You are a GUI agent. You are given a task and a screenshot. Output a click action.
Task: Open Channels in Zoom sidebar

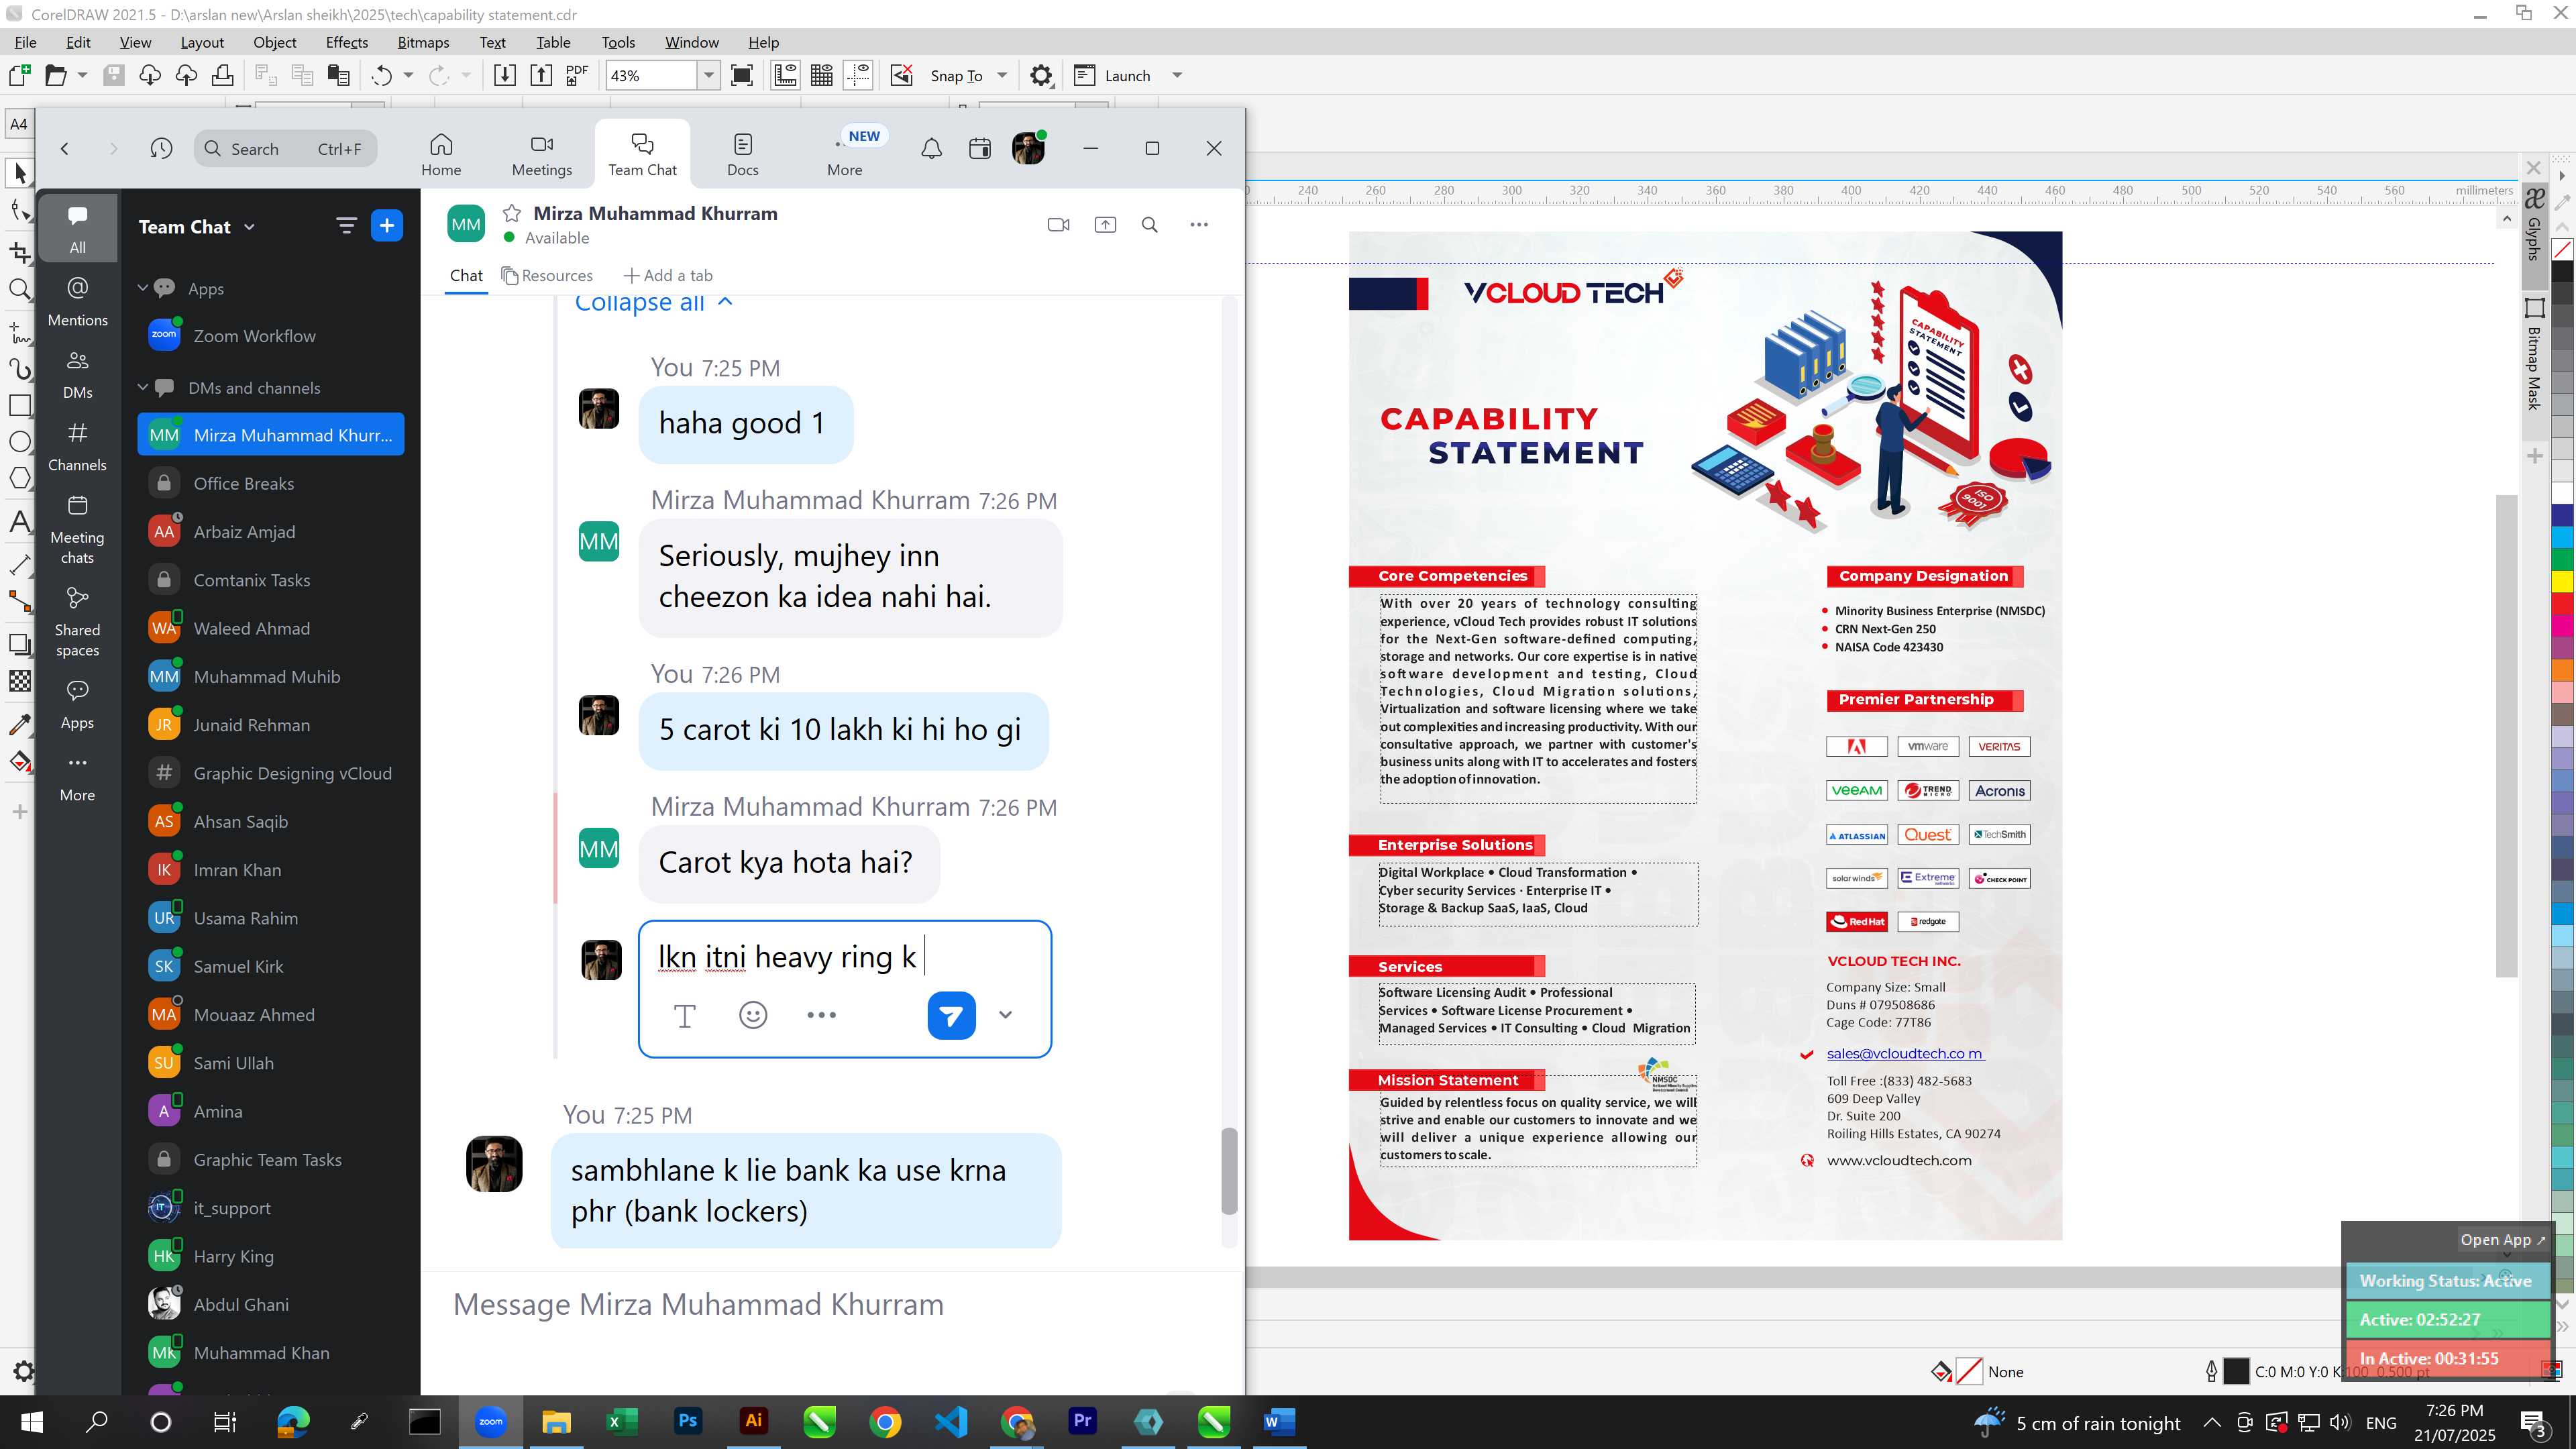[78, 446]
